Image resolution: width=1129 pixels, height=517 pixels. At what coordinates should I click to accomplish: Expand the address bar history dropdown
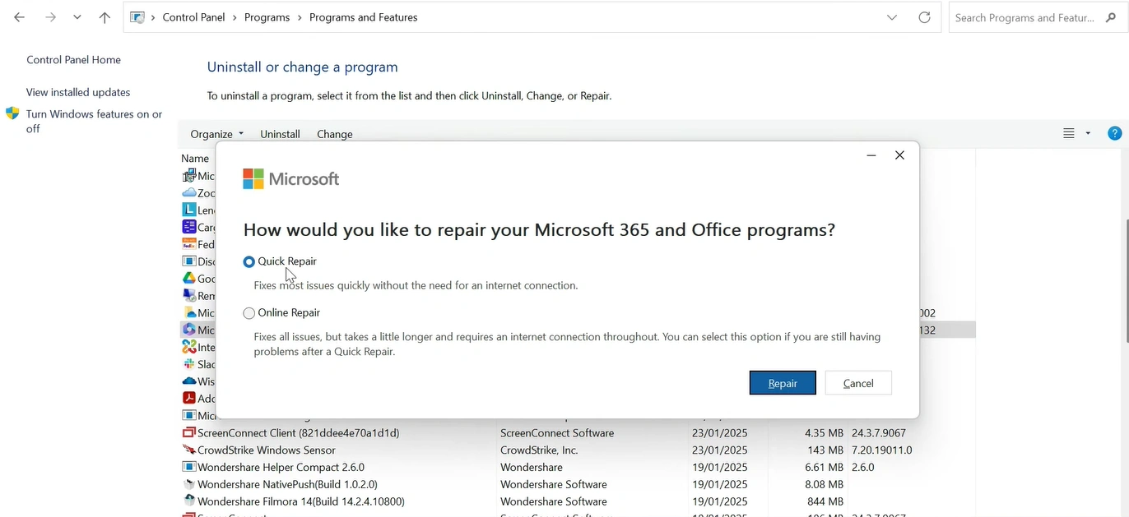point(892,17)
